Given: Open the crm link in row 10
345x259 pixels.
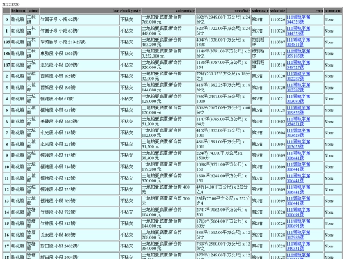Looking at the screenshot, I should pos(298,167).
